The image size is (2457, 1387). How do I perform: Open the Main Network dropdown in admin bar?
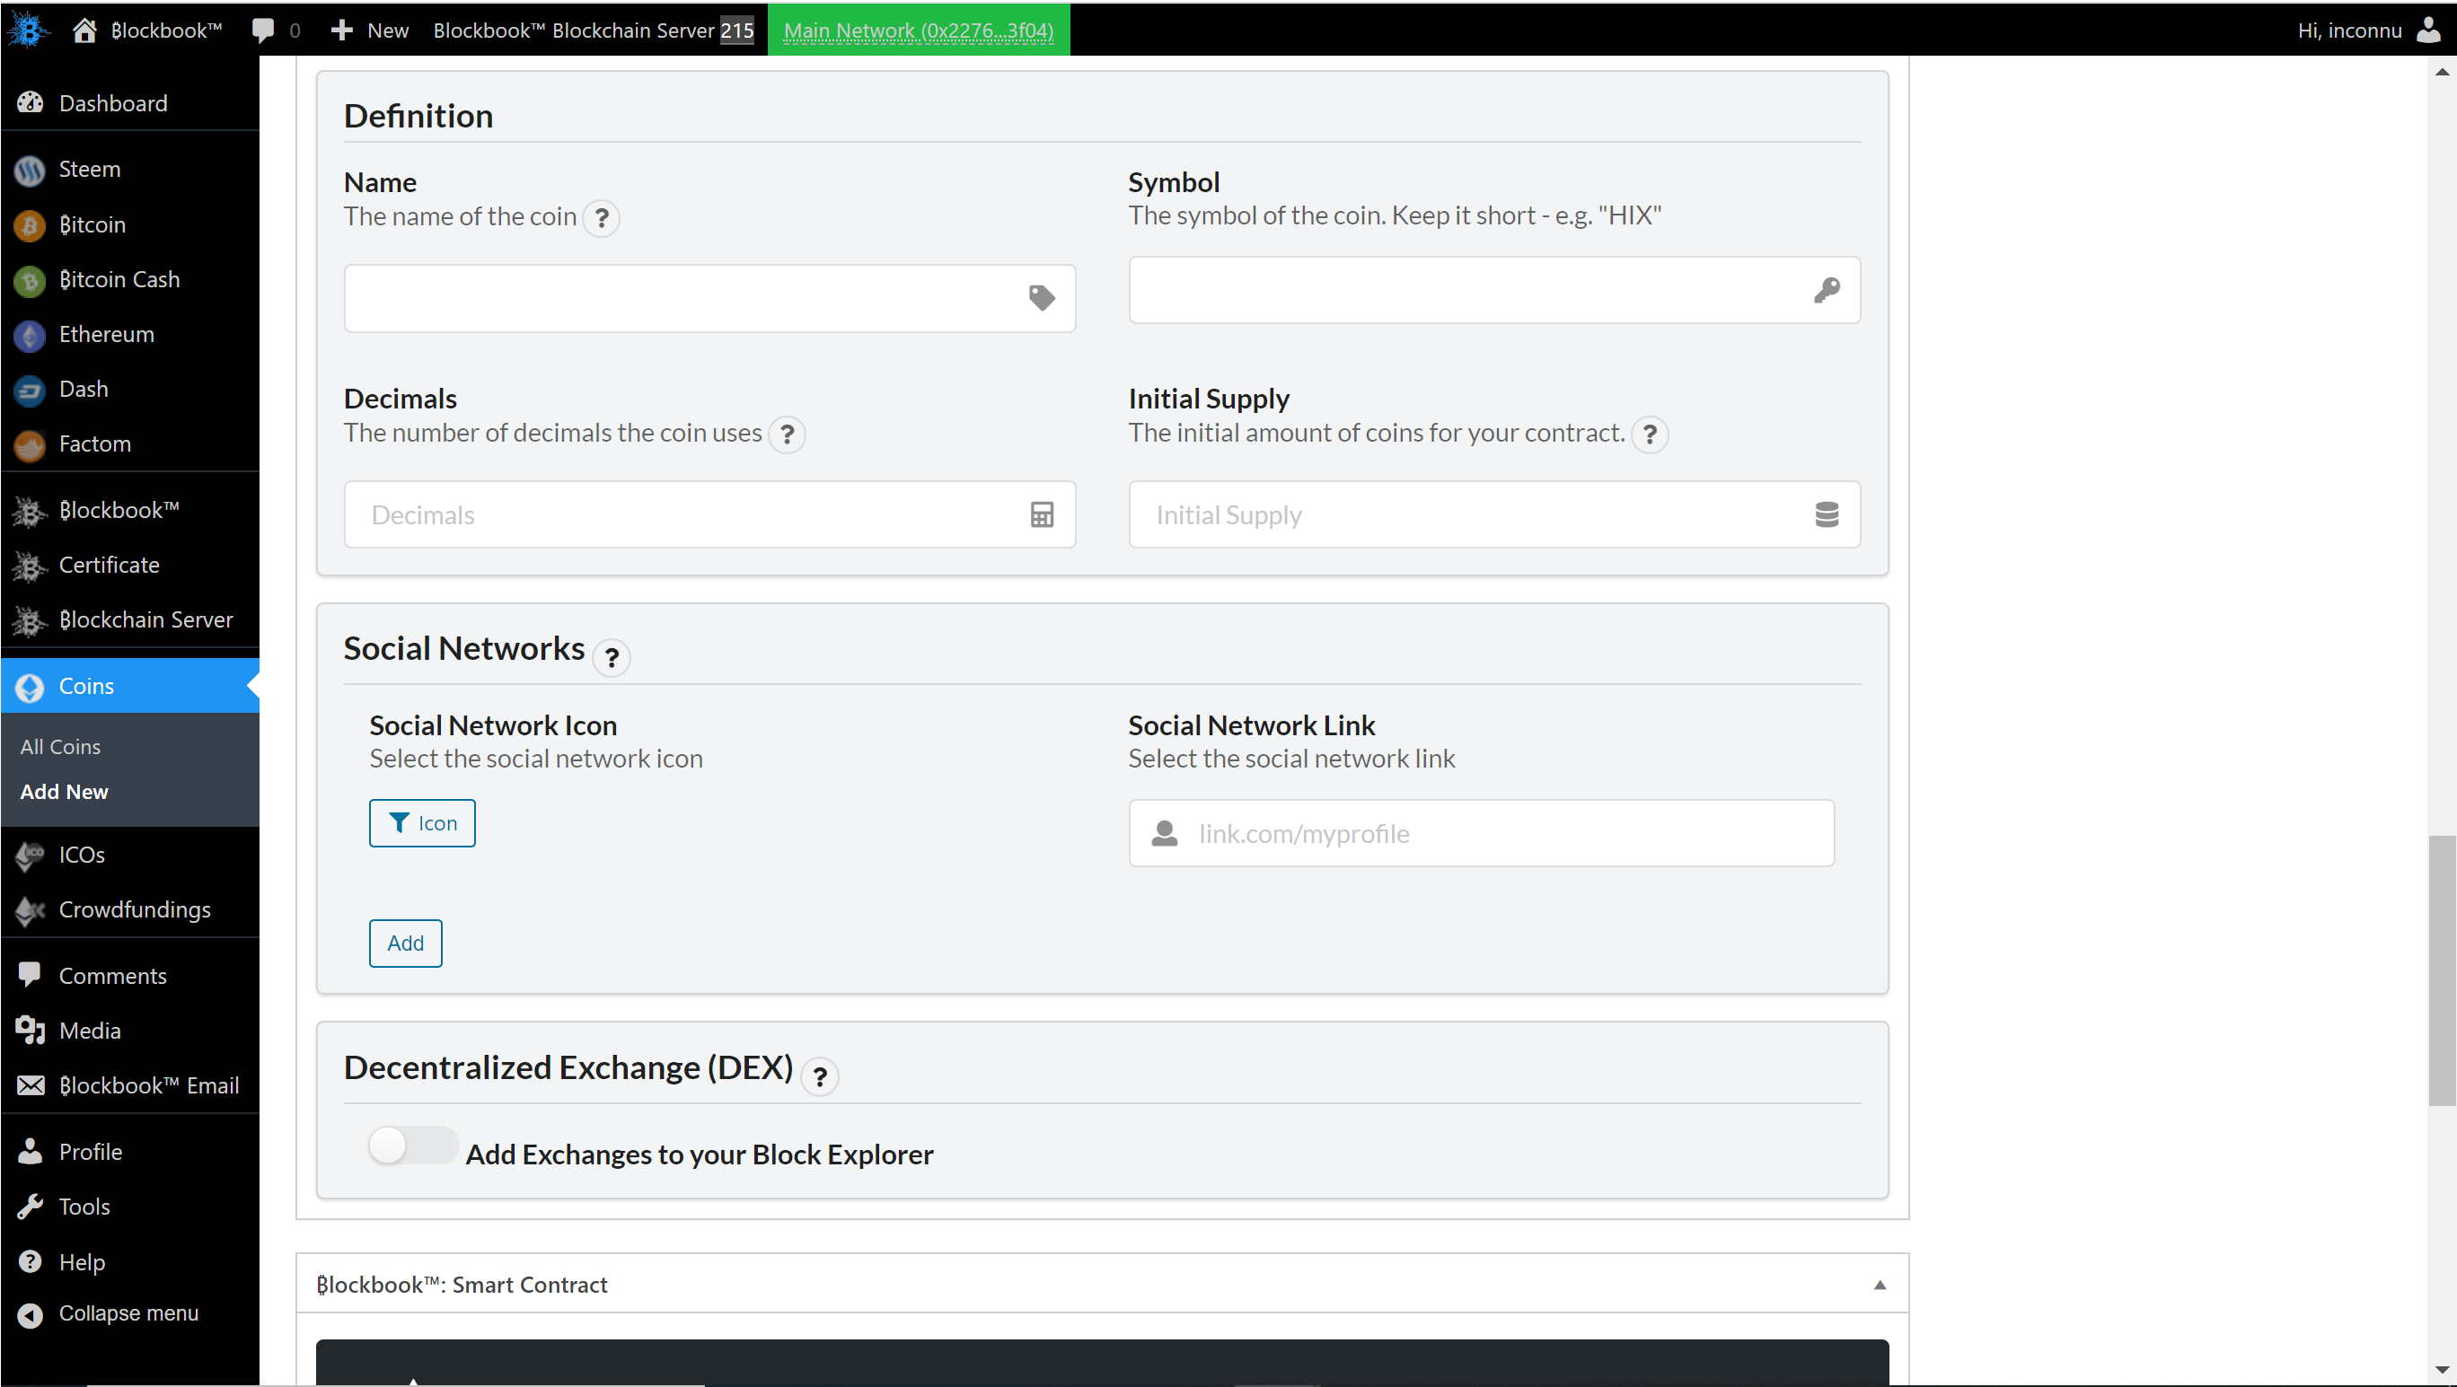[x=918, y=30]
